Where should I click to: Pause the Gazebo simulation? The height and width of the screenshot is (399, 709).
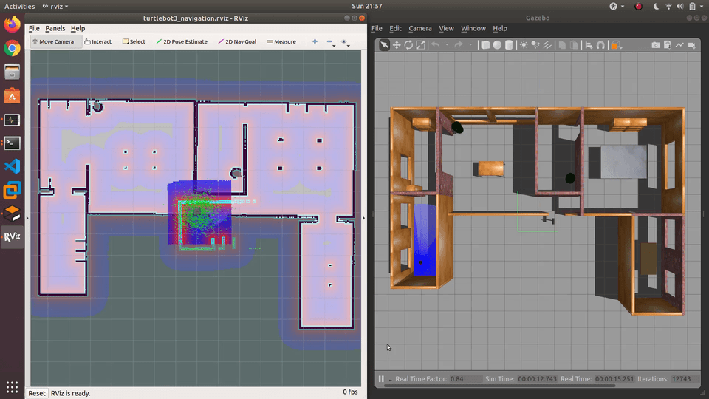pos(382,379)
